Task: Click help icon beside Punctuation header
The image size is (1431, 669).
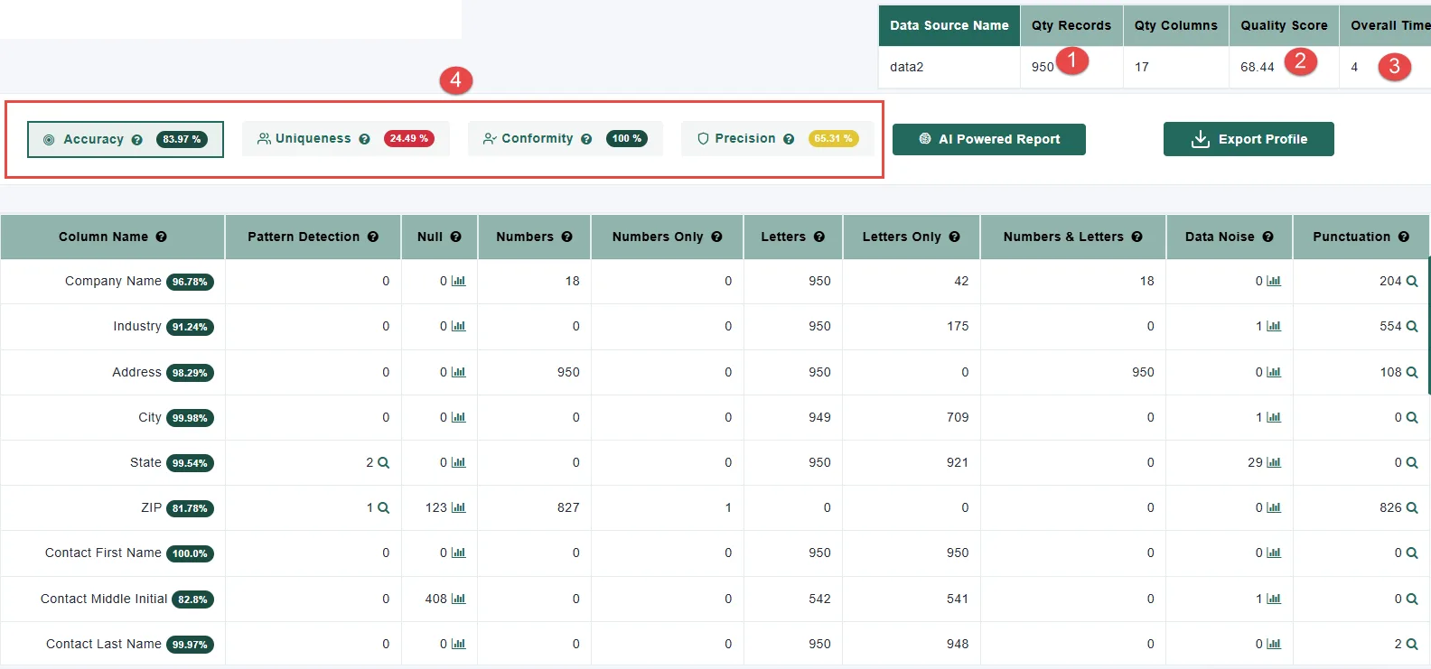Action: point(1404,237)
